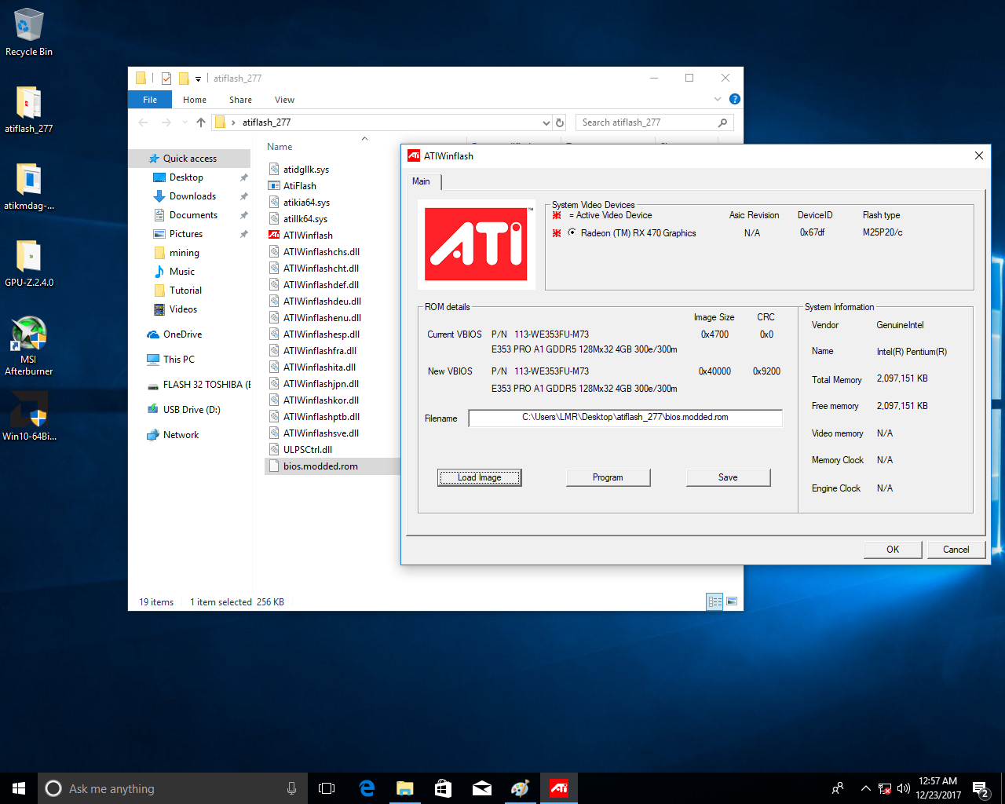Select the ATIWinflash application file in list

coord(308,236)
